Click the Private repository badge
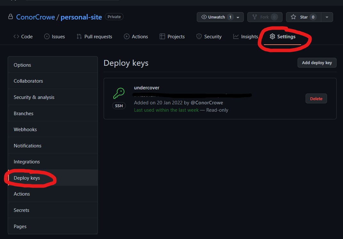The width and height of the screenshot is (343, 239). [x=114, y=17]
